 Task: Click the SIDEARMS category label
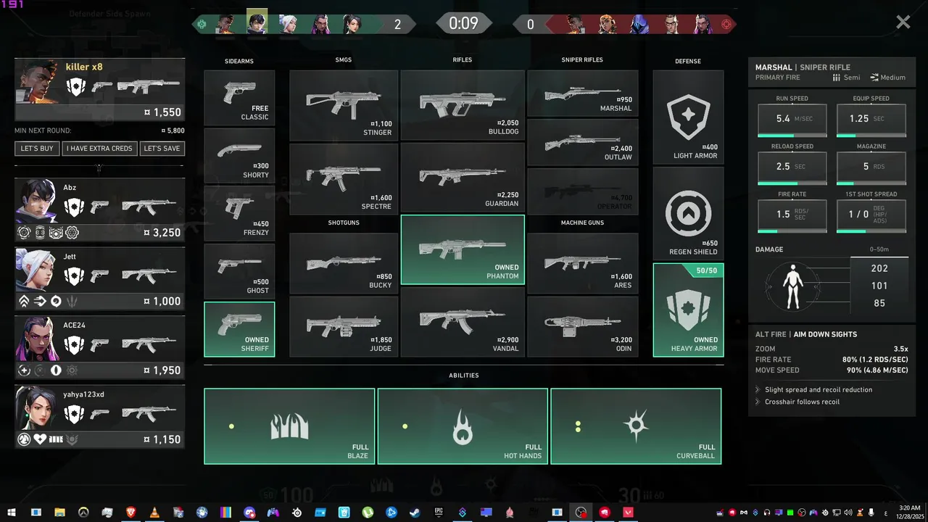(239, 62)
